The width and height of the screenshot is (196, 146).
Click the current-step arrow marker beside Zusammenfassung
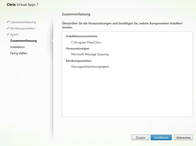pyautogui.click(x=52, y=41)
